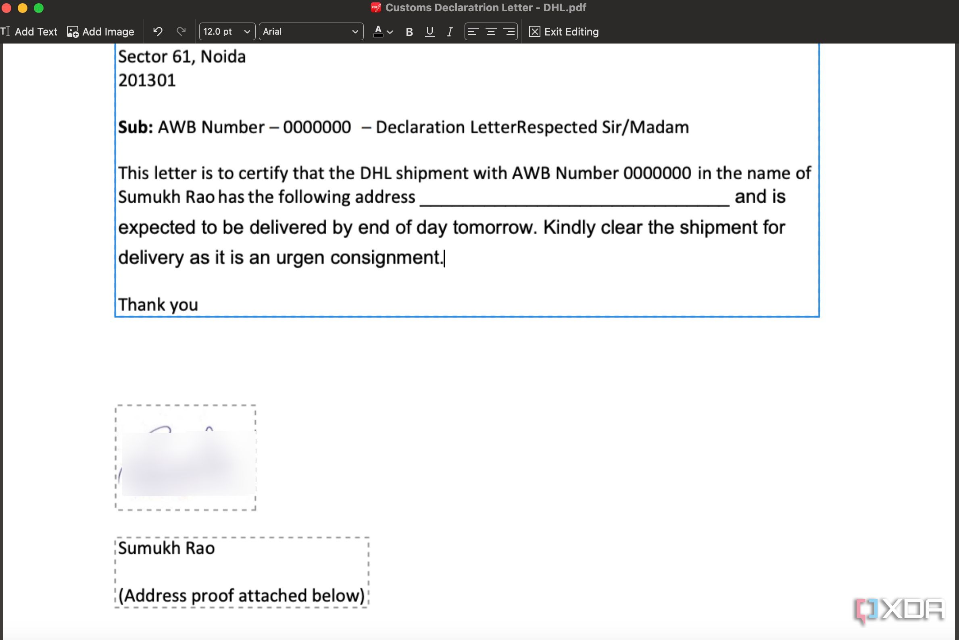
Task: Apply left text alignment
Action: [473, 31]
